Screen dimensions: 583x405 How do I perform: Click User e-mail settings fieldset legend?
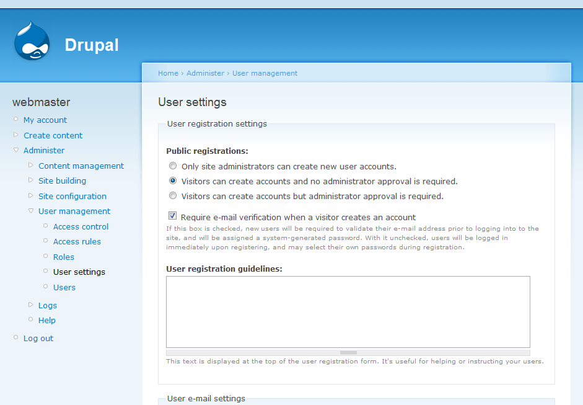206,398
